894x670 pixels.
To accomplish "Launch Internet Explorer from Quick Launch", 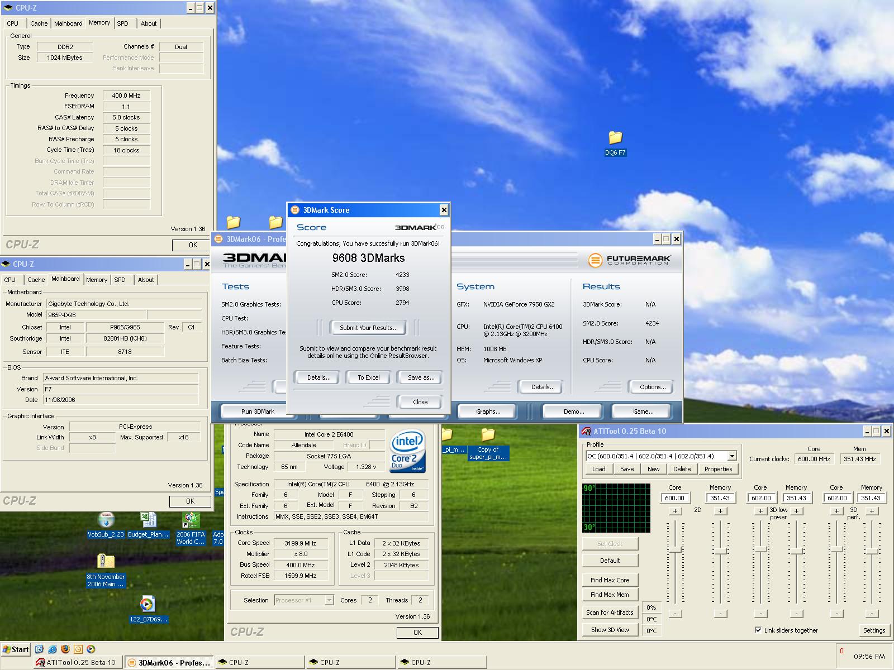I will pyautogui.click(x=52, y=649).
